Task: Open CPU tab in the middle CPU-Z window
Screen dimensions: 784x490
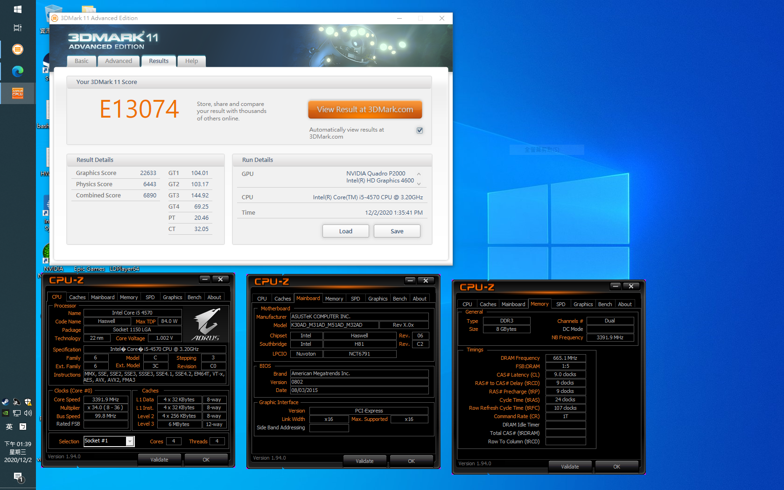Action: tap(262, 299)
